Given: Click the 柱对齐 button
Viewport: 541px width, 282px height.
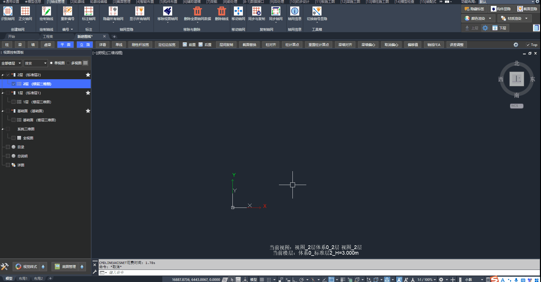Looking at the screenshot, I should point(270,45).
